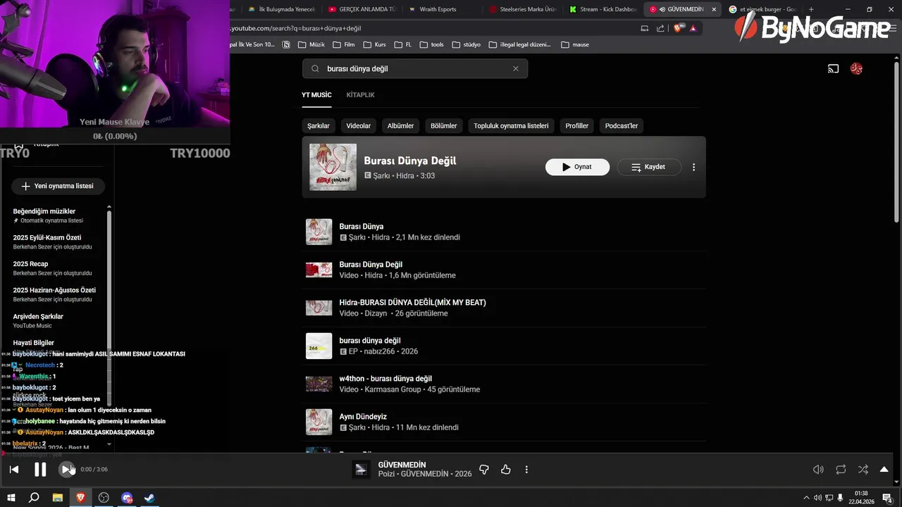Image resolution: width=902 pixels, height=507 pixels.
Task: Open the Cast to device icon
Action: coord(833,68)
